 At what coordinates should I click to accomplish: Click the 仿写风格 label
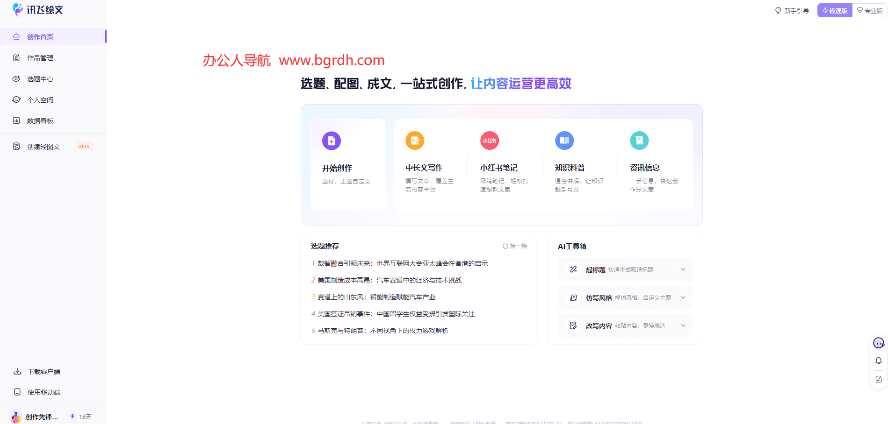(599, 297)
